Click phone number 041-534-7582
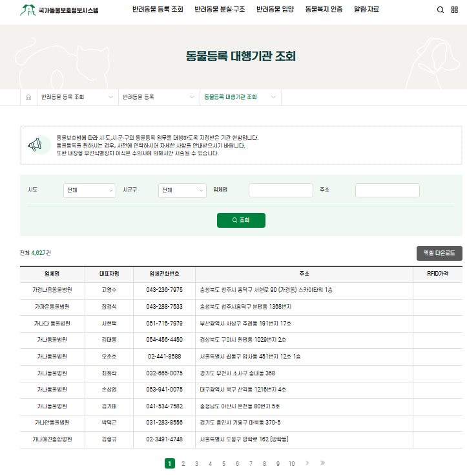The width and height of the screenshot is (467, 475). (x=165, y=406)
